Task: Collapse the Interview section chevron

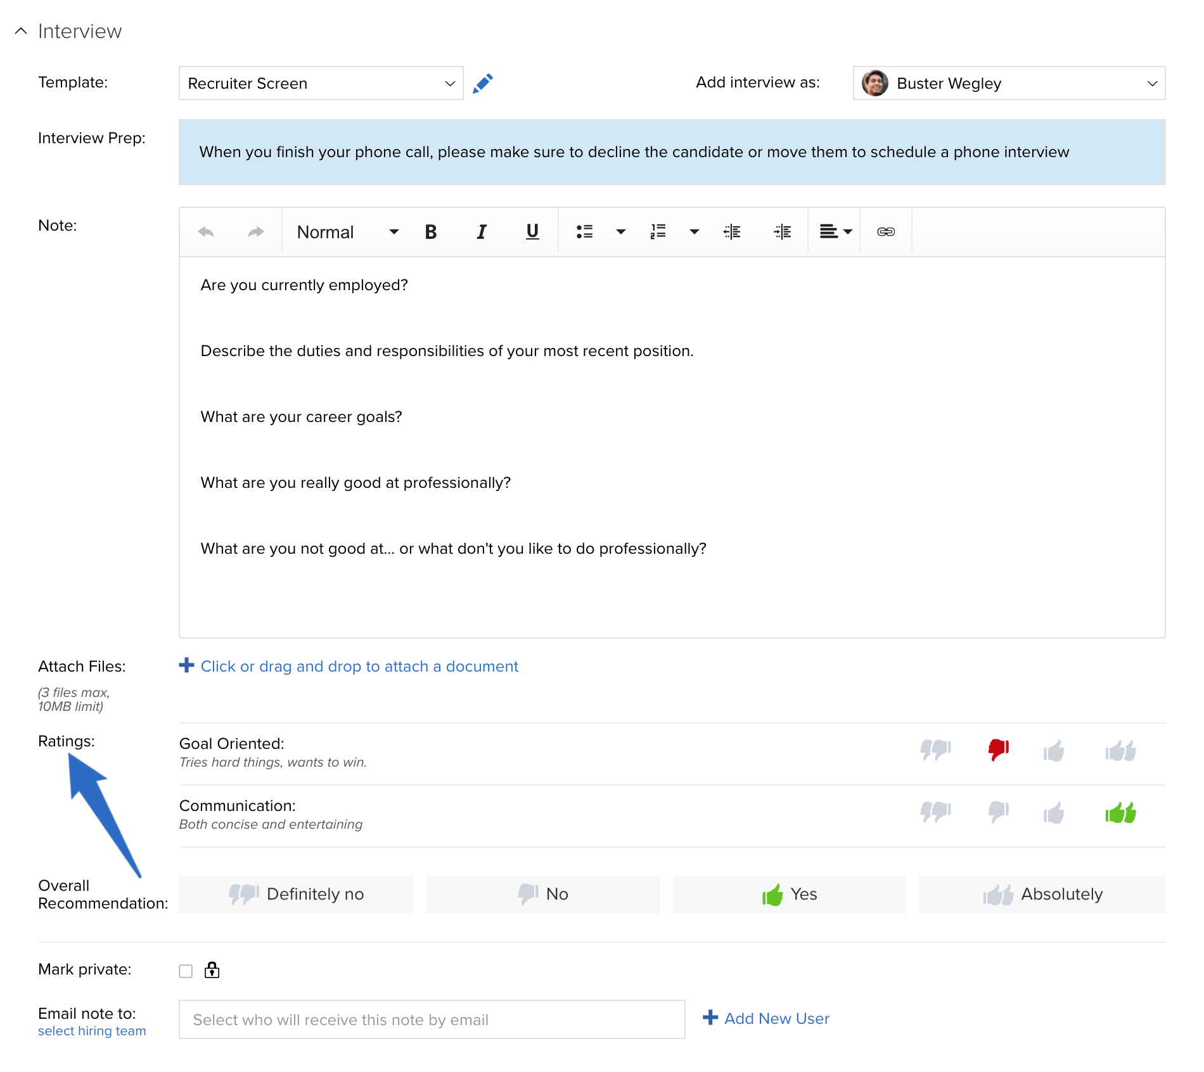Action: click(x=21, y=31)
